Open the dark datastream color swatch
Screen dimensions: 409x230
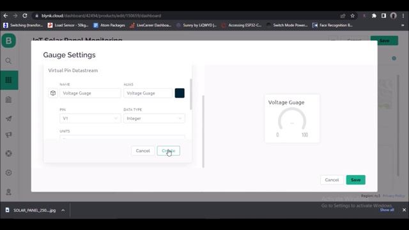pyautogui.click(x=180, y=93)
